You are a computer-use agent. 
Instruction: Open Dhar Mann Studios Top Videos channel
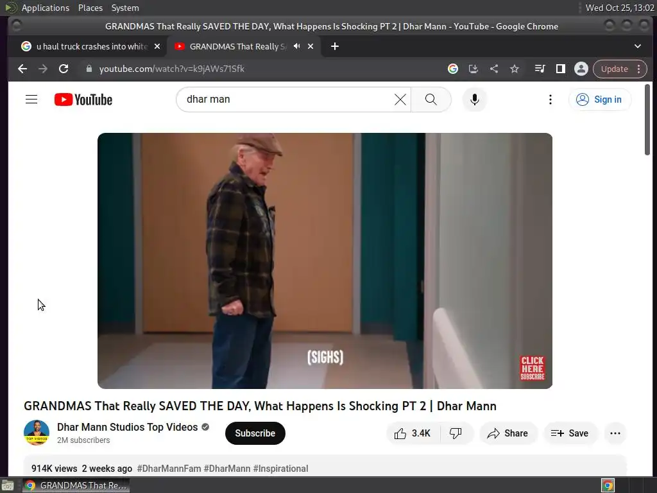point(128,427)
